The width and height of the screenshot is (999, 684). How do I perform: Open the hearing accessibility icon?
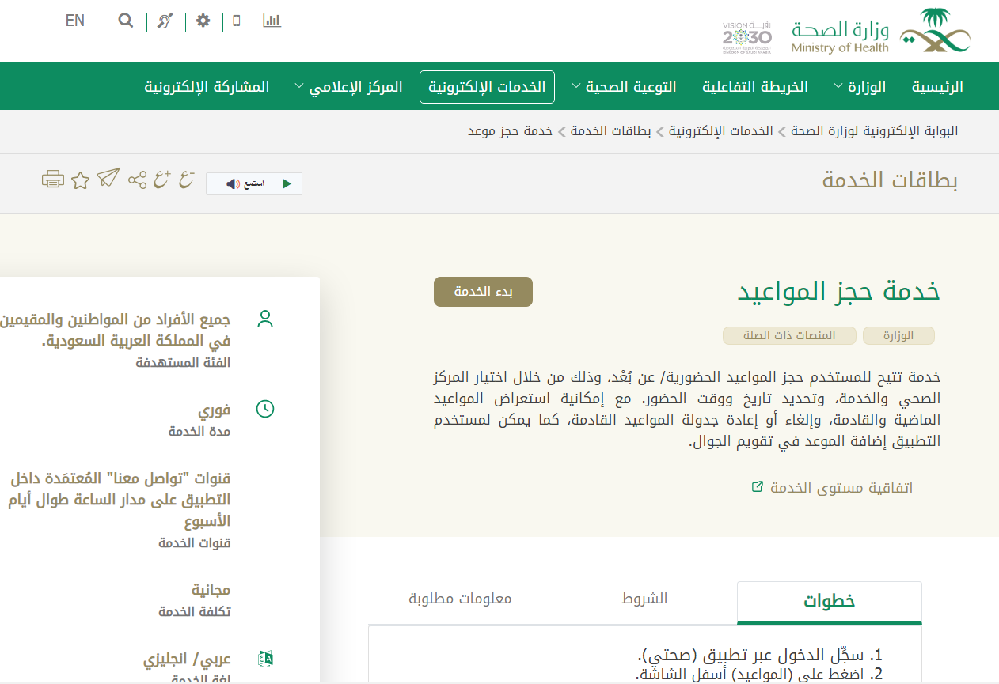coord(165,21)
